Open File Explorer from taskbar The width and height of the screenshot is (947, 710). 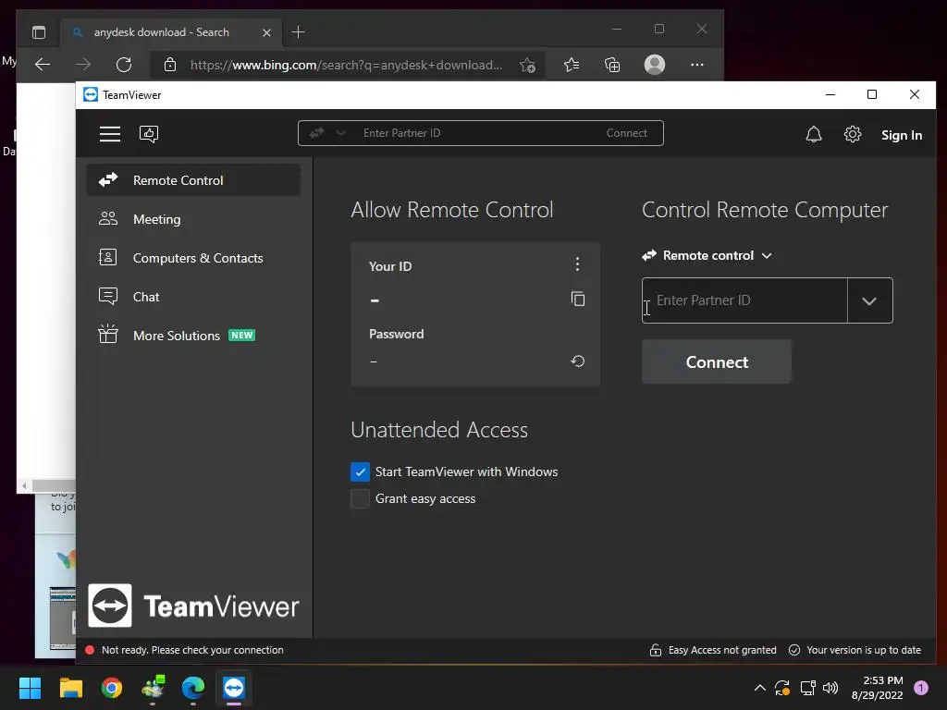70,688
